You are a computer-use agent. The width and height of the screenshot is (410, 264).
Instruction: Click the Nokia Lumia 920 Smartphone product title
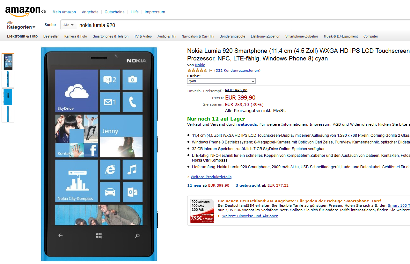coord(298,54)
